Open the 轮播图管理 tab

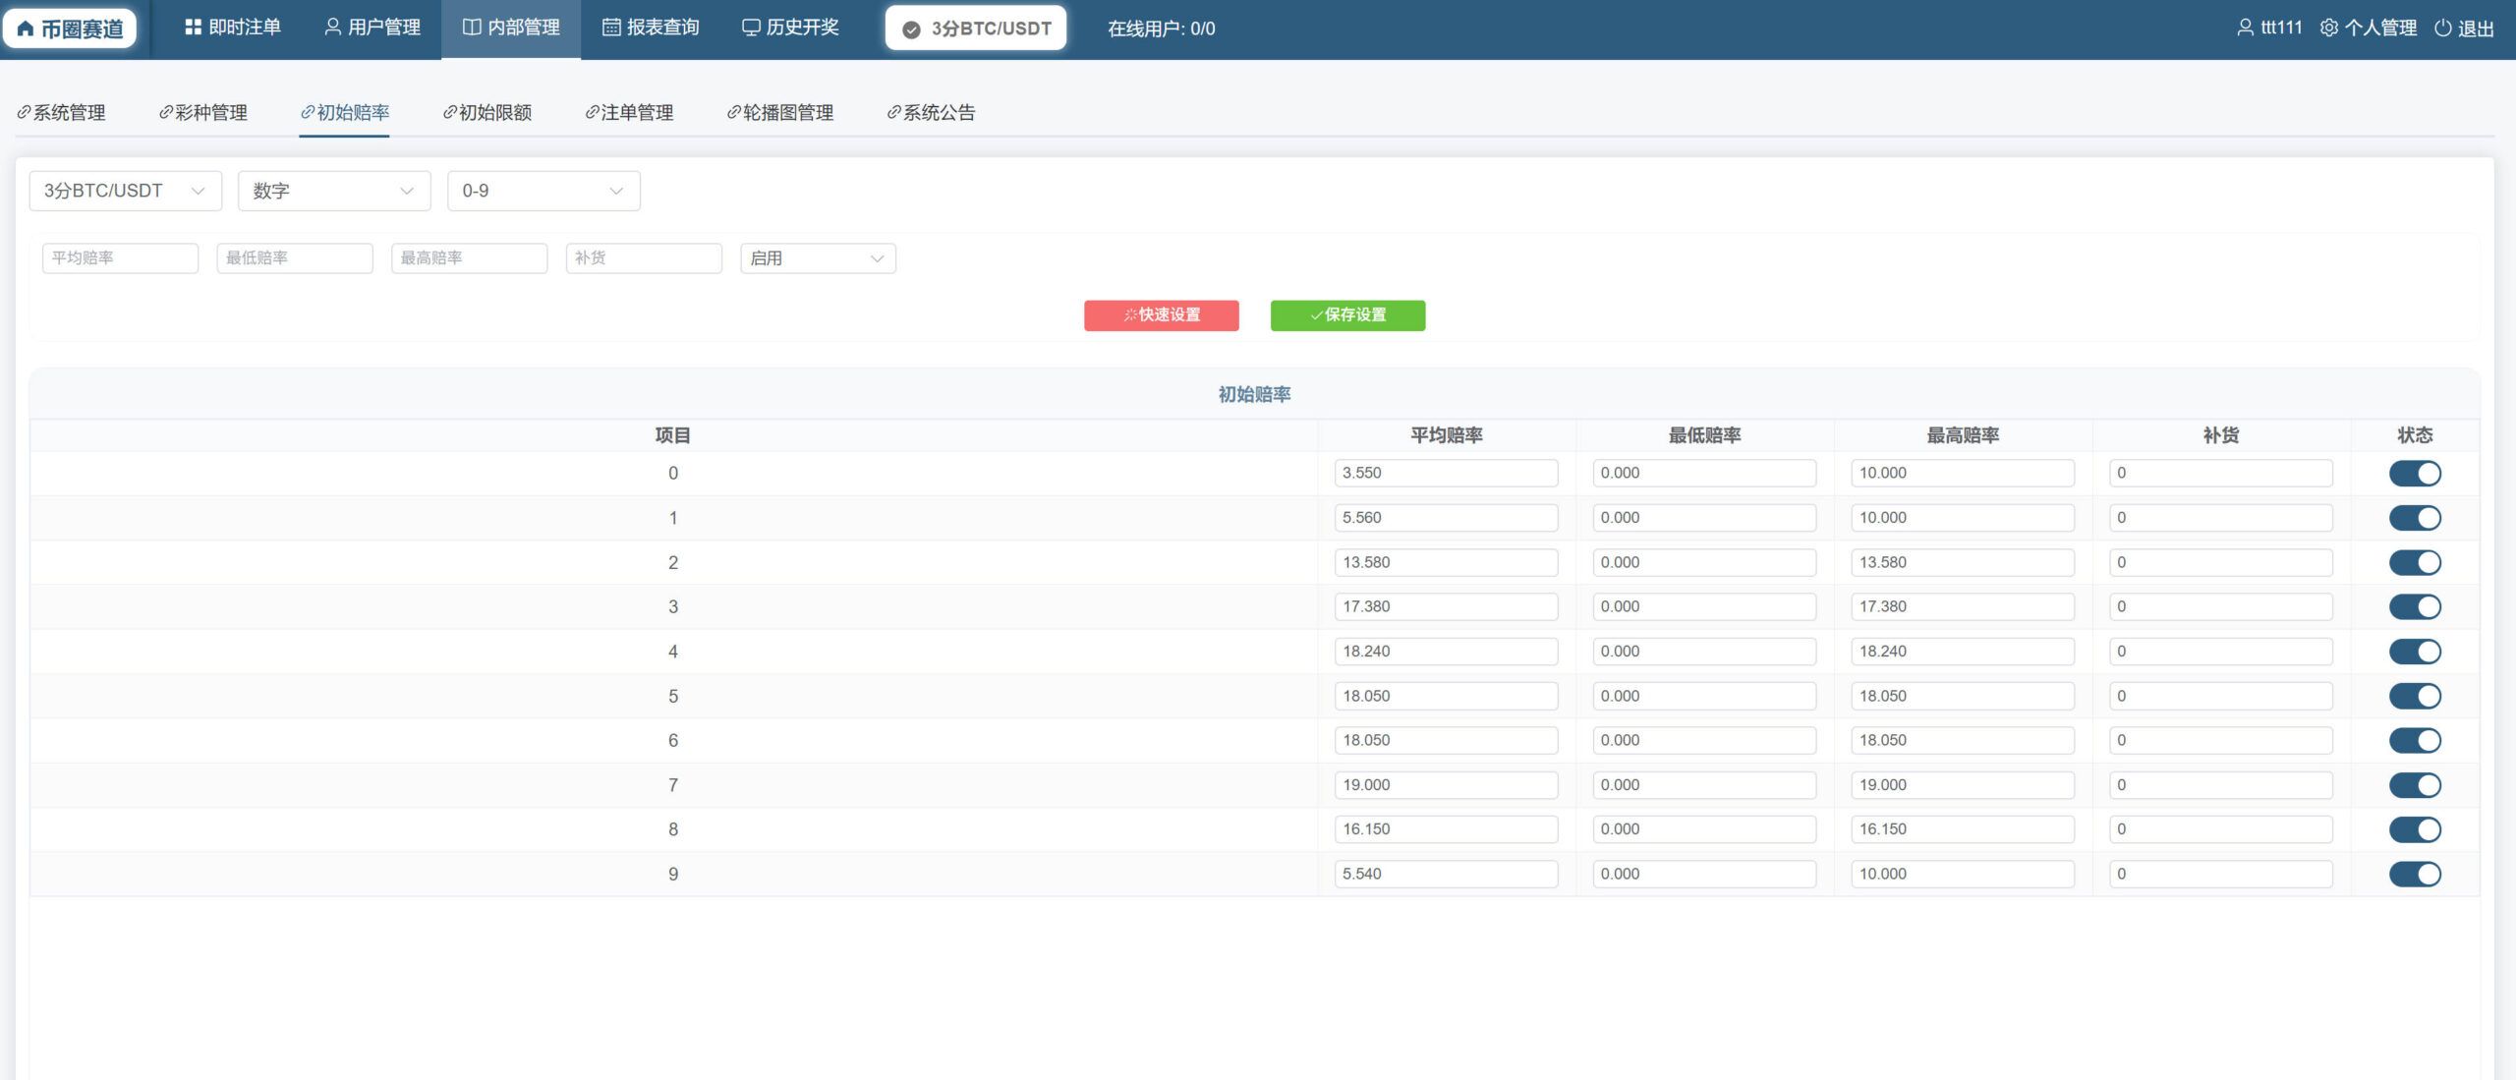tap(780, 113)
